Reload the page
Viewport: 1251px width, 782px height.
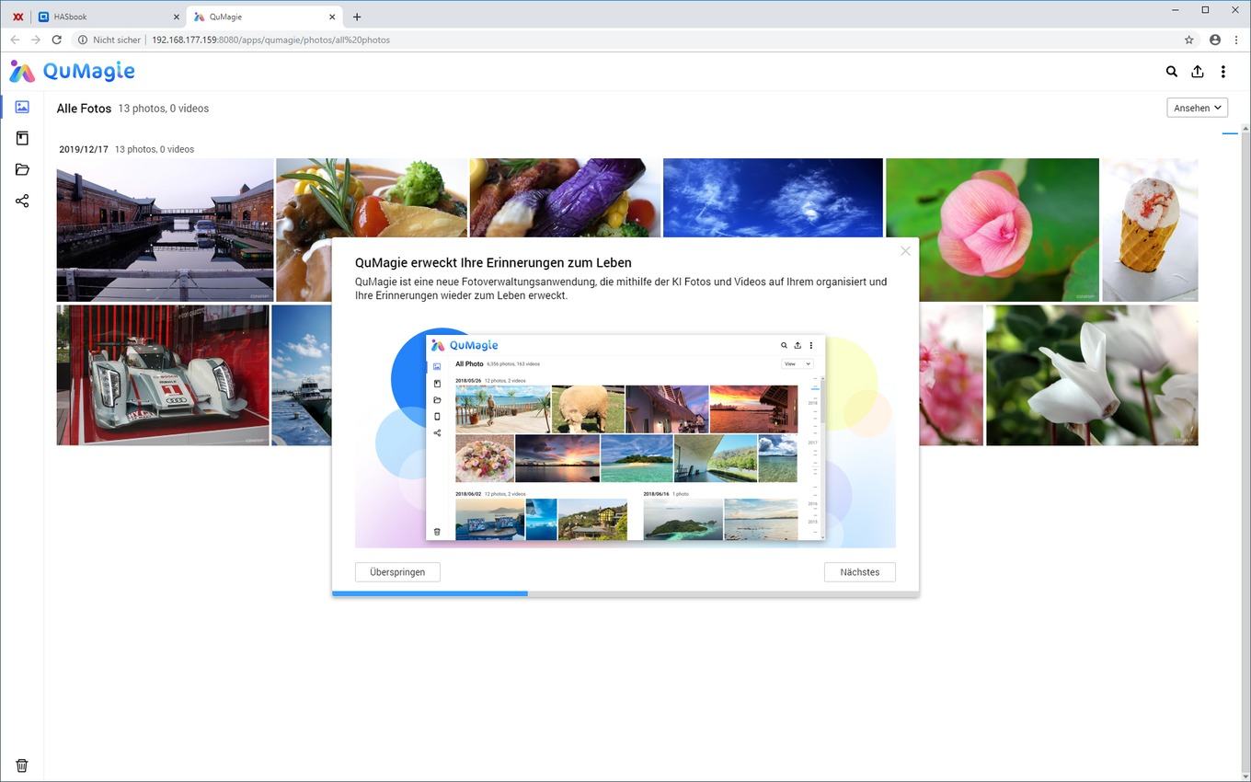(x=56, y=40)
